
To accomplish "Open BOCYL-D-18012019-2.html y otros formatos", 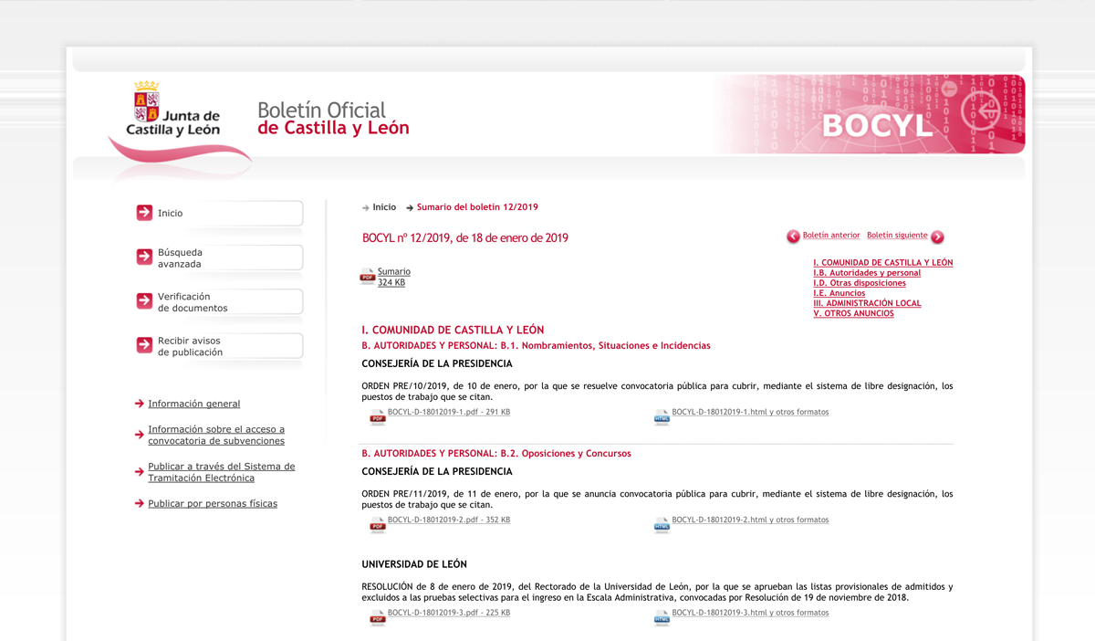I will (751, 520).
